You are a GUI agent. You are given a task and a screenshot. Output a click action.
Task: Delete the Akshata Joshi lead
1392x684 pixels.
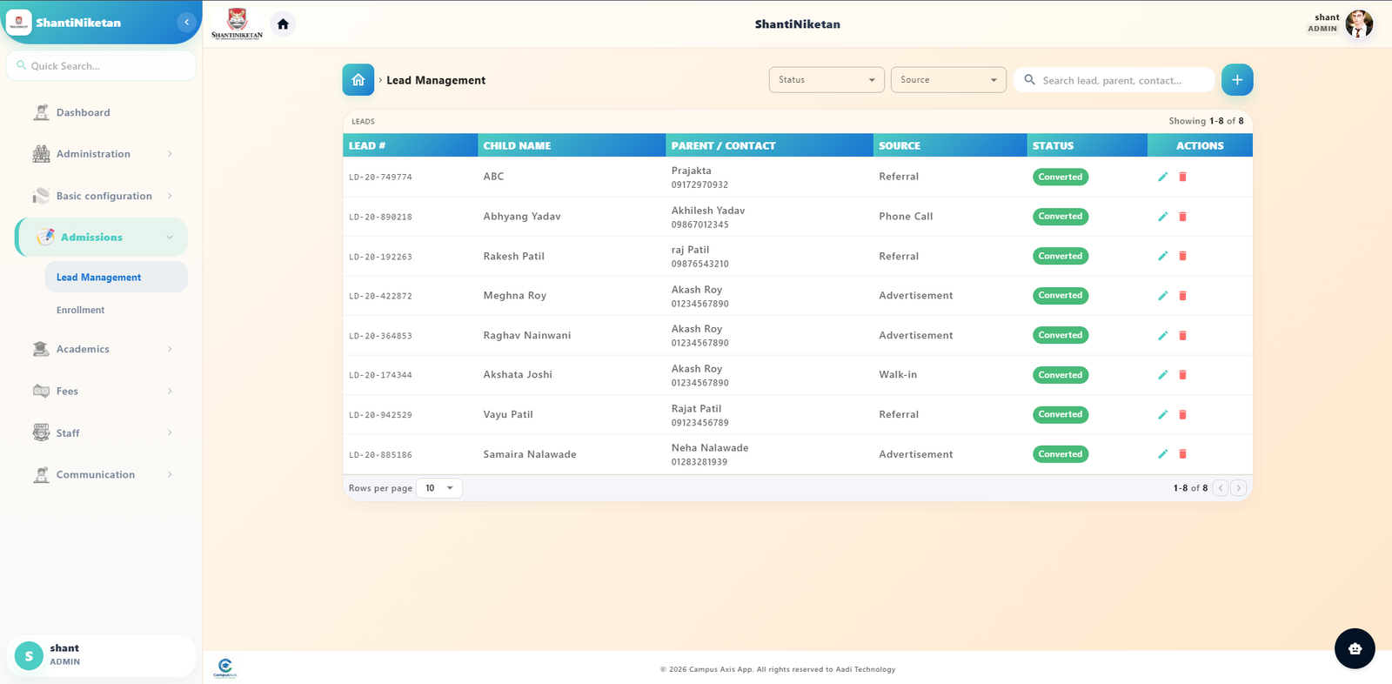pyautogui.click(x=1182, y=375)
